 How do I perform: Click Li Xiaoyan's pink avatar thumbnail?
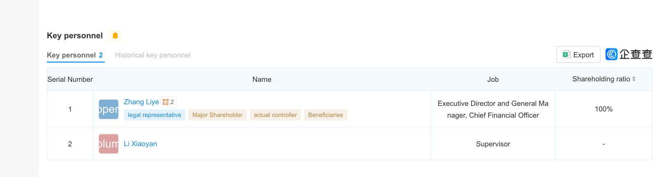108,144
